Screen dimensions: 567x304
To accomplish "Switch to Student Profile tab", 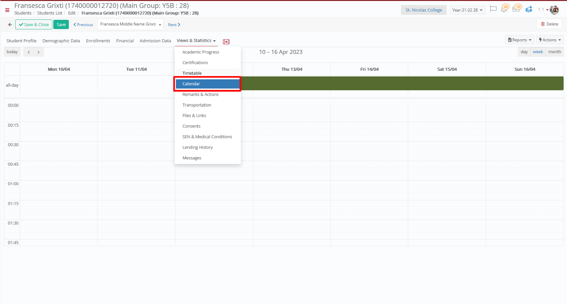I will (21, 41).
